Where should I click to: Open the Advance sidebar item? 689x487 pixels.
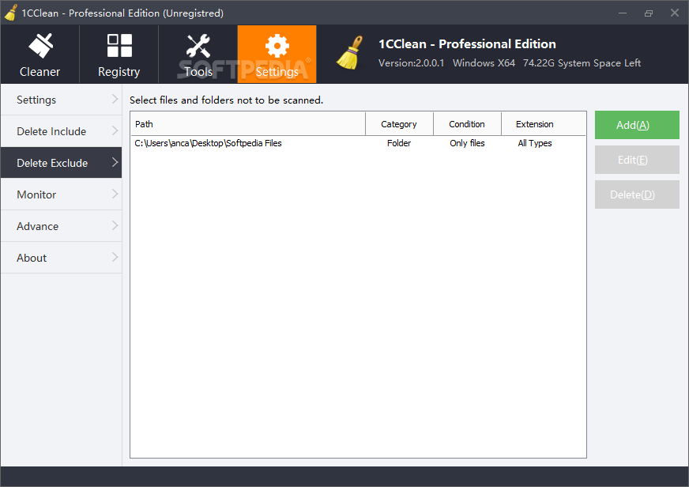61,226
